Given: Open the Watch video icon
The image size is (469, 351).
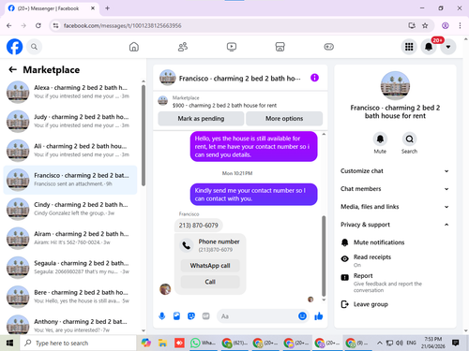Looking at the screenshot, I should click(x=232, y=47).
